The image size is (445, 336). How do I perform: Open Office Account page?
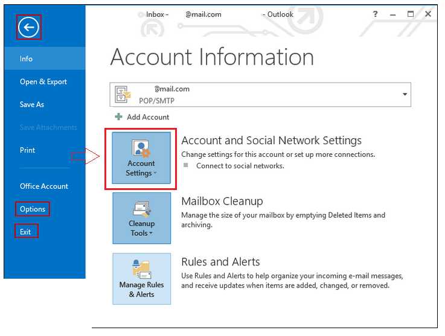44,186
